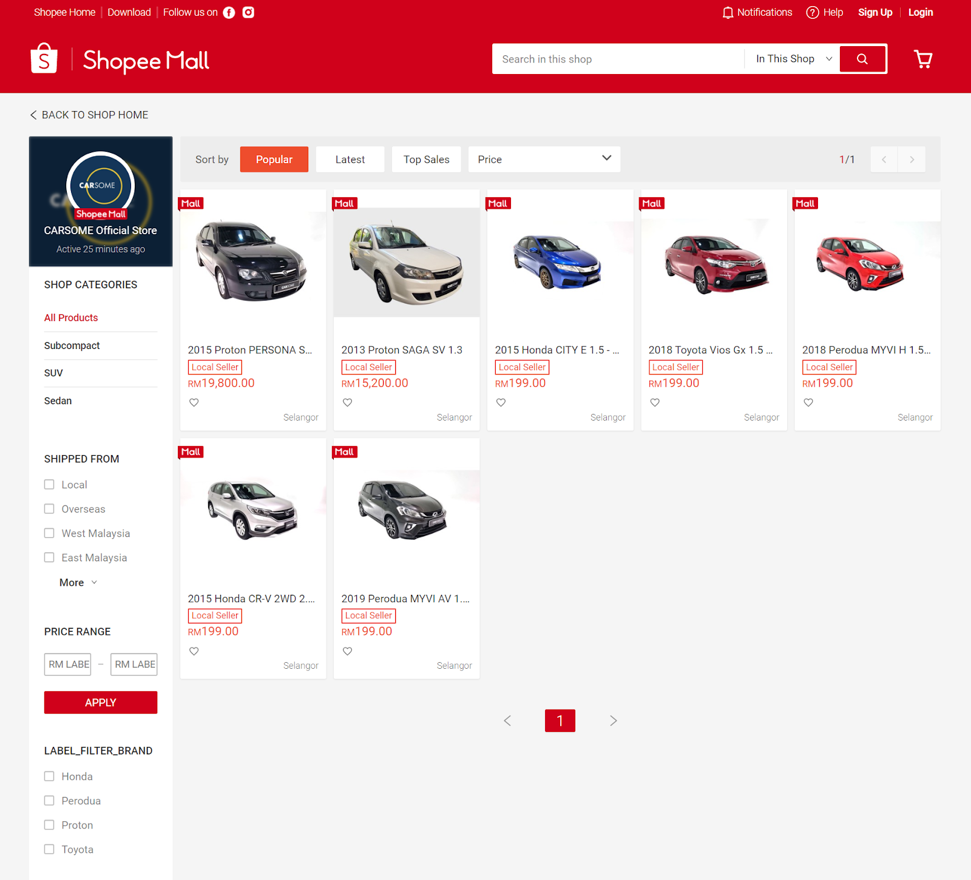Image resolution: width=971 pixels, height=880 pixels.
Task: Open the shopping cart
Action: click(x=923, y=59)
